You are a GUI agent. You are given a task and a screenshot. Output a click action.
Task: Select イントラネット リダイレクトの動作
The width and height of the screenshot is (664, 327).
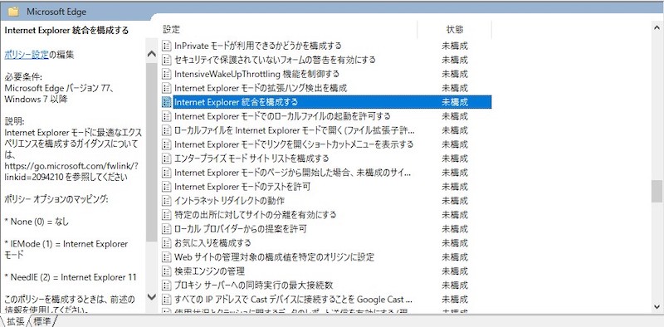pyautogui.click(x=229, y=200)
